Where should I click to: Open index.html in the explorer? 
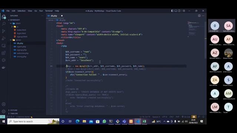pyautogui.click(x=21, y=30)
